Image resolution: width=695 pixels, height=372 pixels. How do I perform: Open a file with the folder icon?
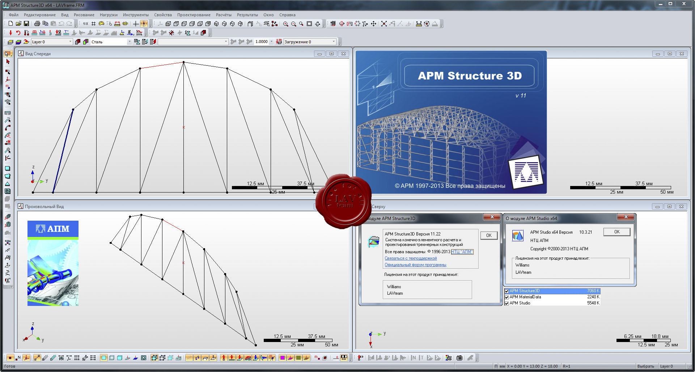point(18,23)
